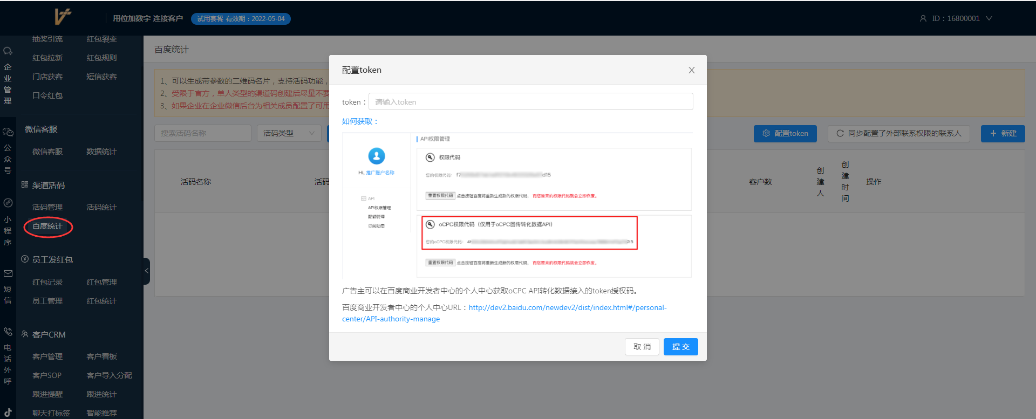Open 口令红包 menu item
Image resolution: width=1036 pixels, height=419 pixels.
coord(47,95)
